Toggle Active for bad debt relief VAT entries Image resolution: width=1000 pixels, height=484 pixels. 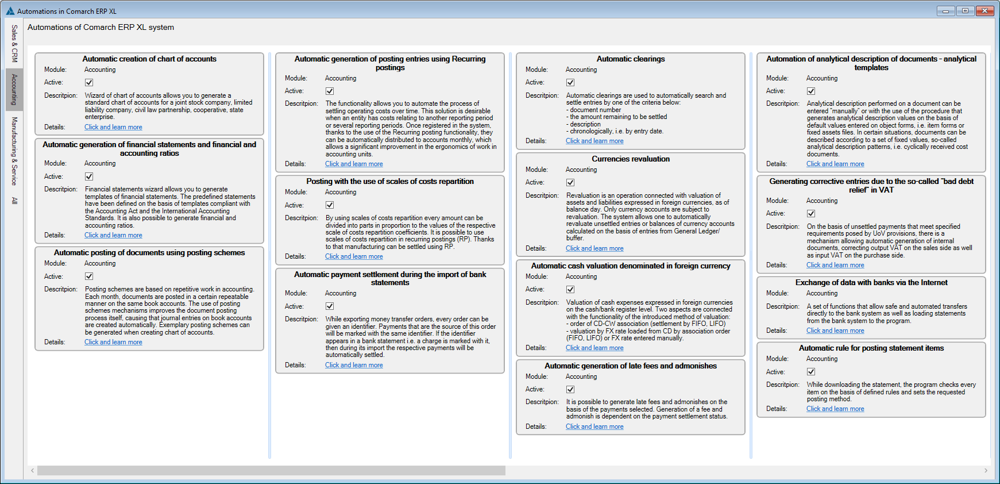(x=811, y=213)
